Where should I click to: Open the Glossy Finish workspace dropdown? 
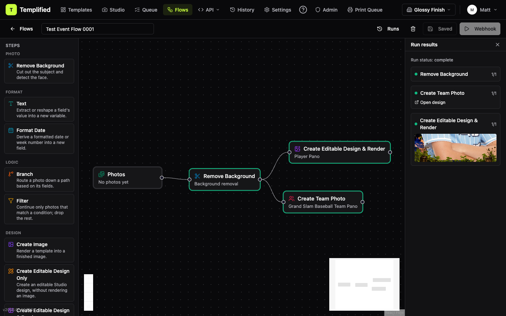pos(429,10)
